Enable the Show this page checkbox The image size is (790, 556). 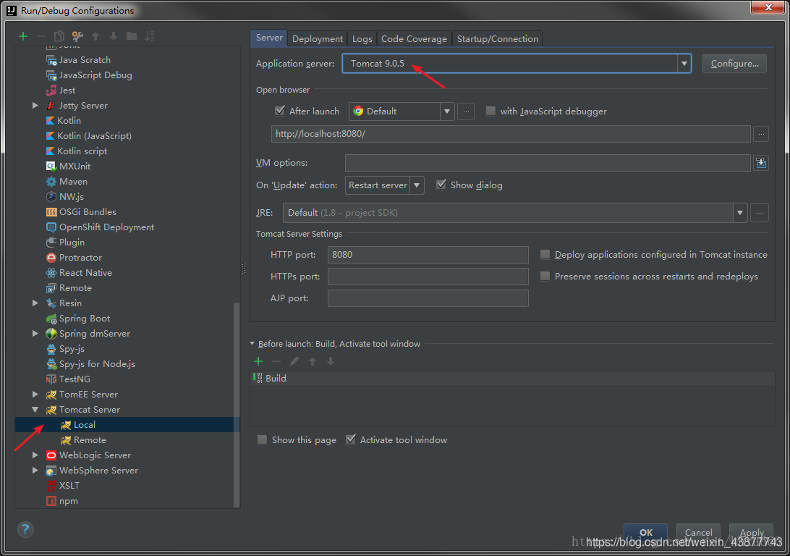262,440
